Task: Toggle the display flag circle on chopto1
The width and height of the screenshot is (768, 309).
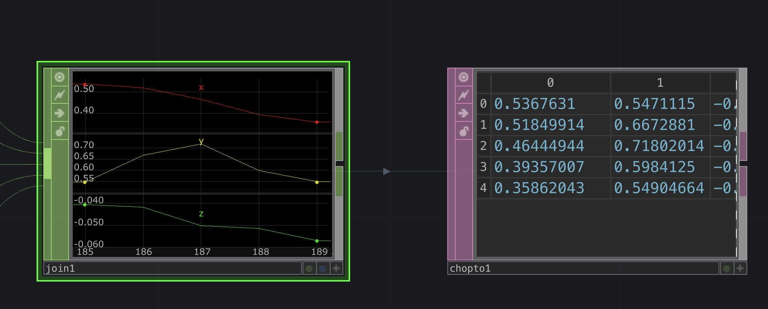Action: point(727,268)
